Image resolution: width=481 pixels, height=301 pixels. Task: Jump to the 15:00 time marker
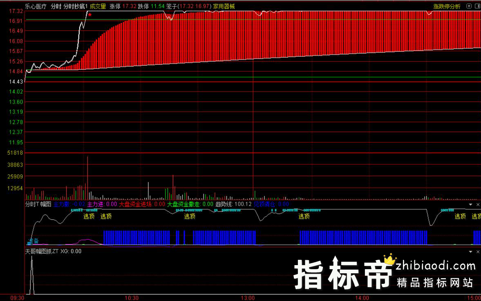pos(474,298)
